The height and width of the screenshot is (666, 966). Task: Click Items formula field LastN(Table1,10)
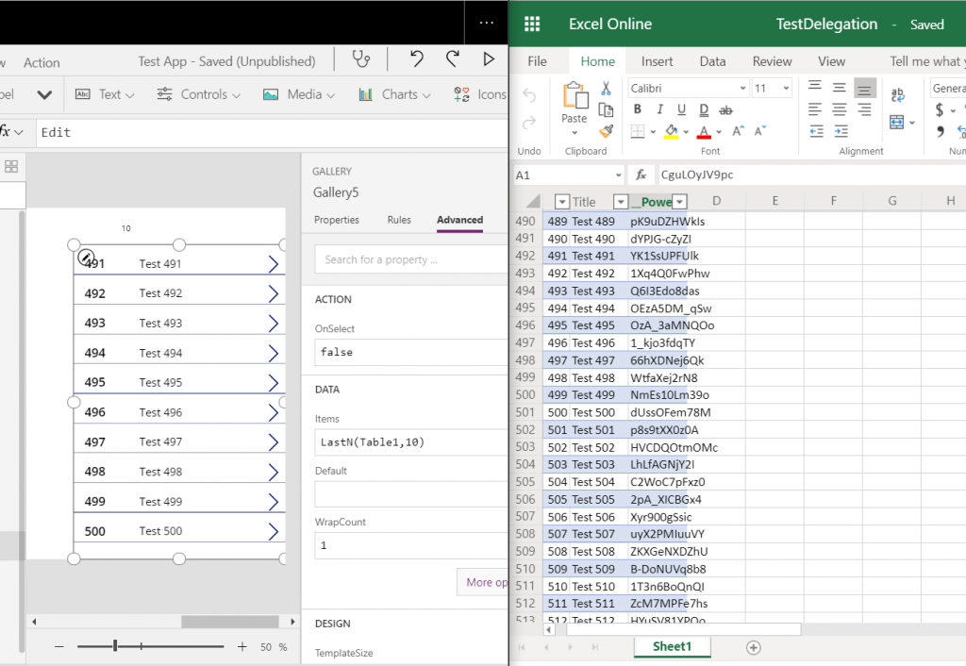pyautogui.click(x=411, y=442)
